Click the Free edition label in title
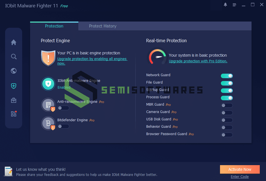This screenshot has width=266, height=181. click(64, 6)
